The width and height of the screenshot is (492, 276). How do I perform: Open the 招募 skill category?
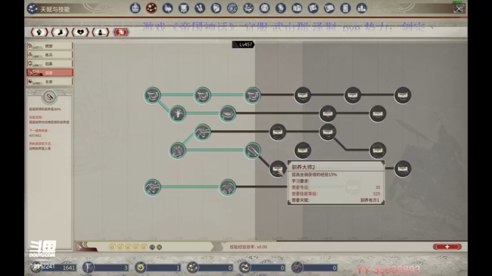tap(50, 64)
